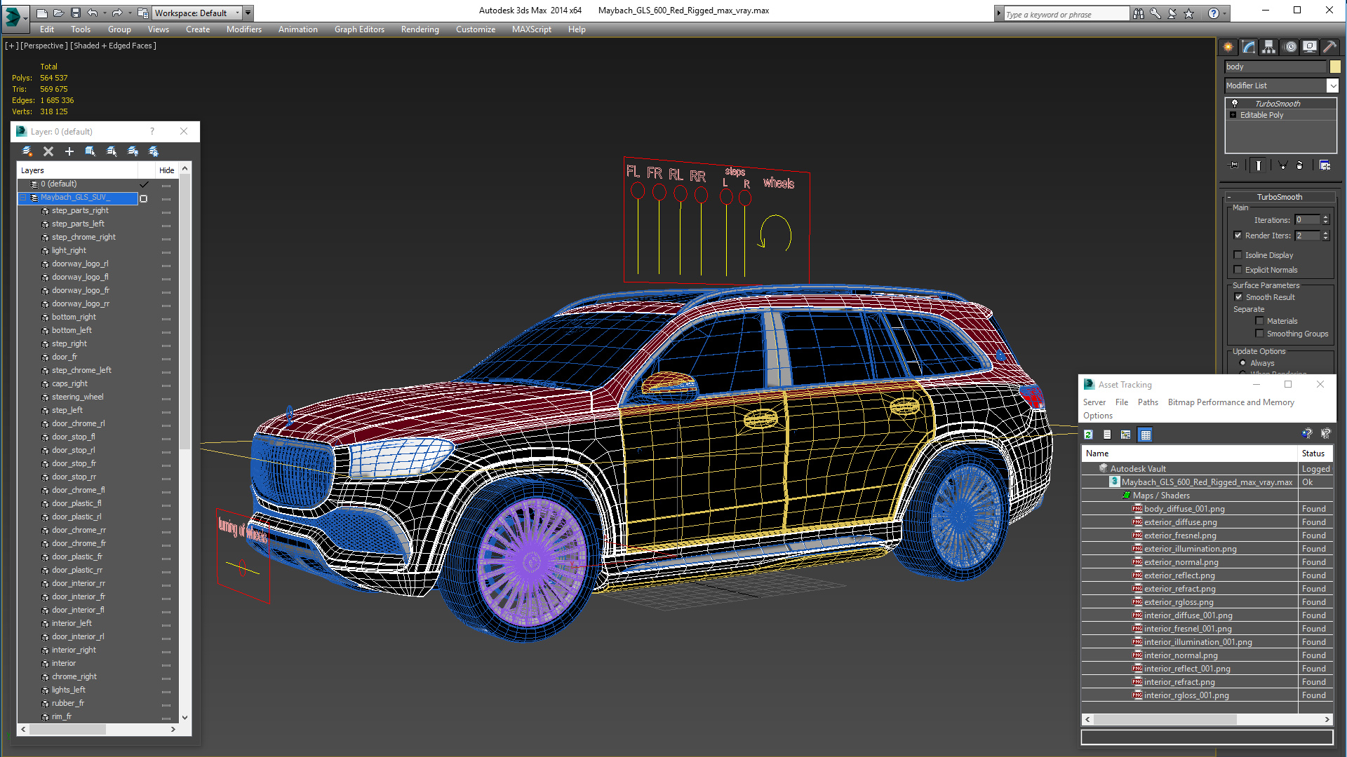Open the Utilities hammer panel tab
Screen dimensions: 1347x757
point(1330,47)
